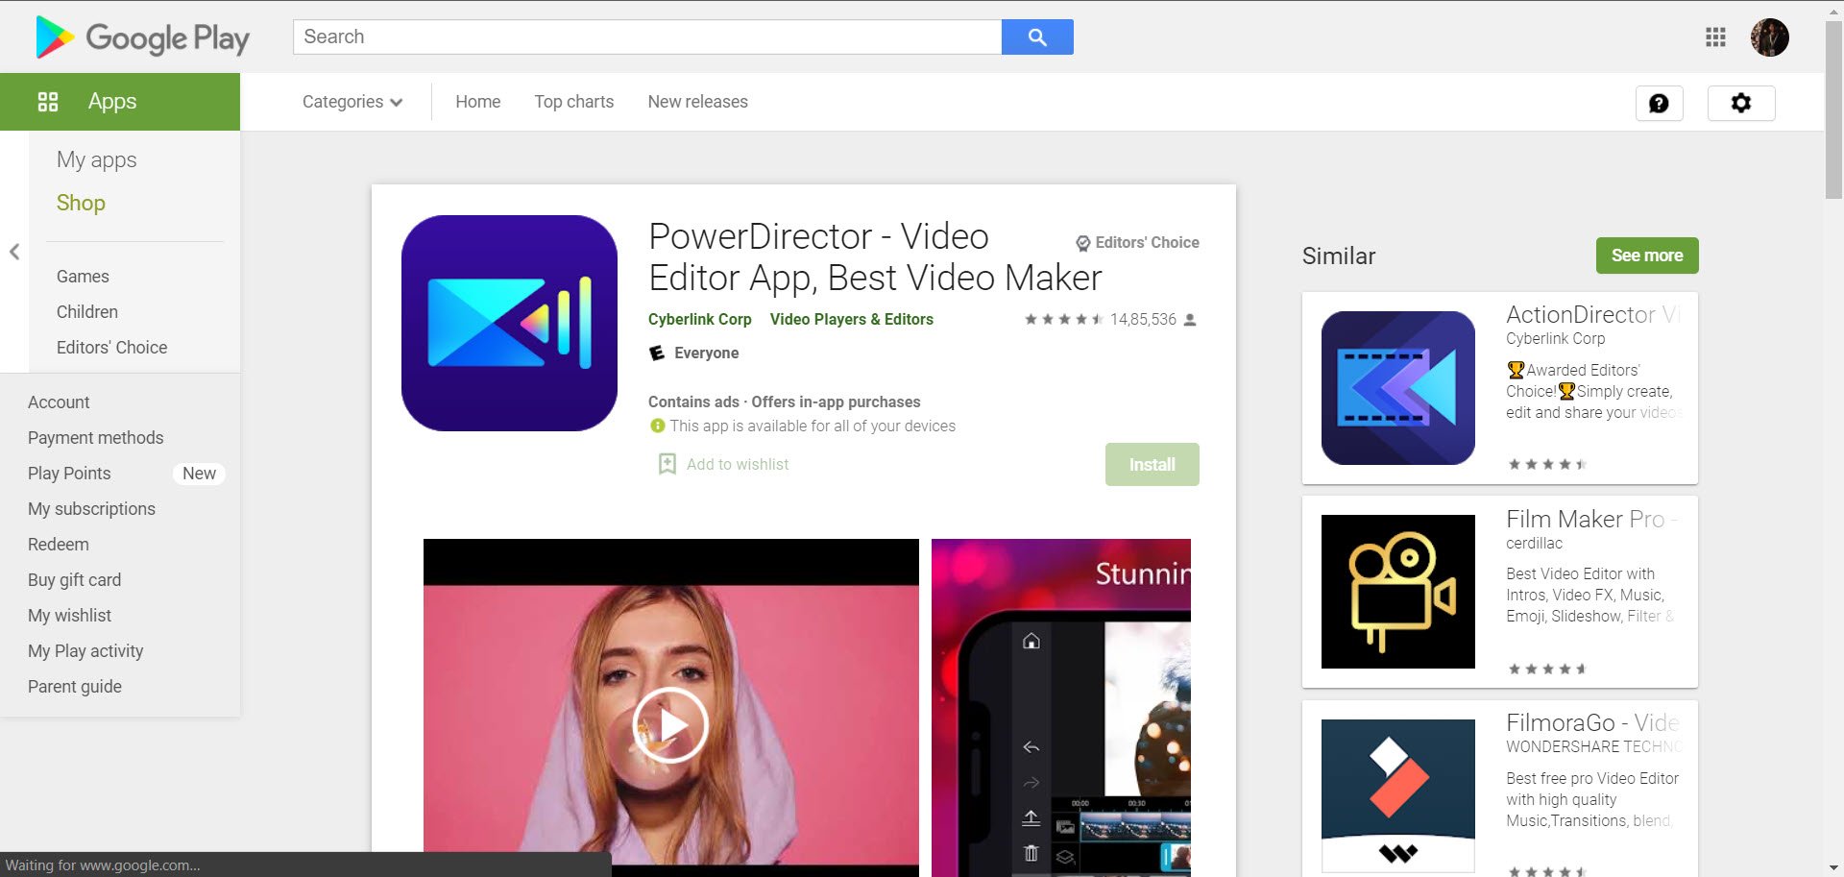
Task: Open the Account link
Action: (59, 402)
